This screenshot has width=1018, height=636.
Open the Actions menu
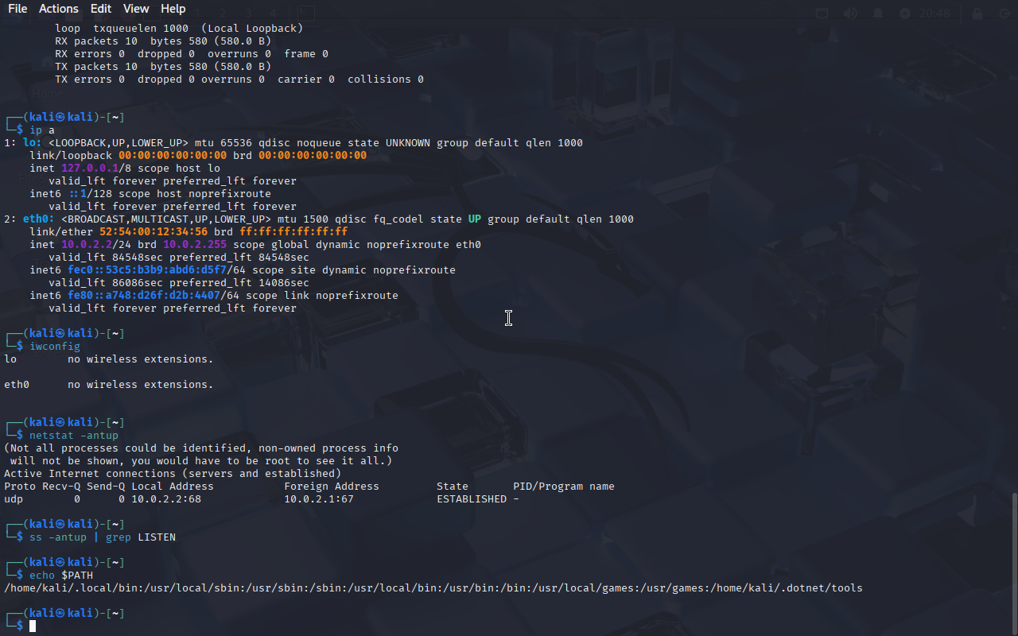[x=59, y=9]
